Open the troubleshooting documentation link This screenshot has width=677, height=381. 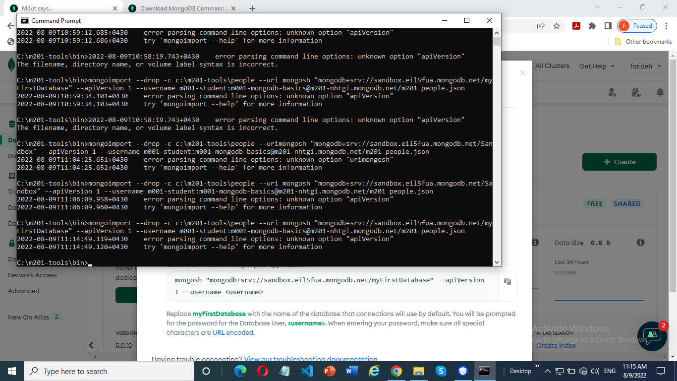pyautogui.click(x=311, y=359)
